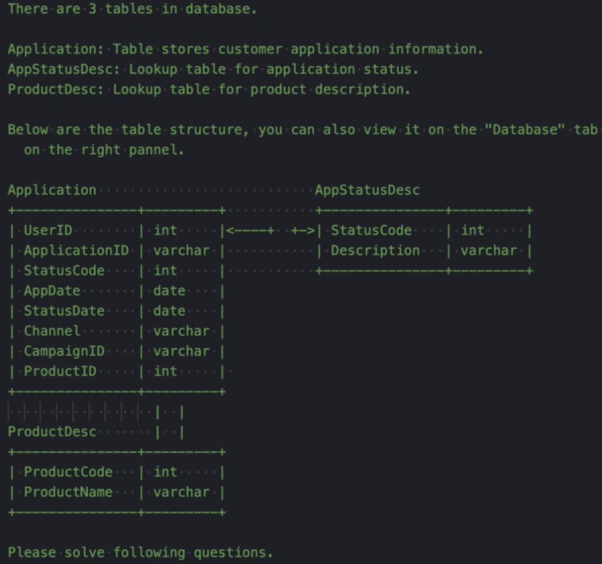Click the "There are 3 tables" sentence
Image resolution: width=602 pixels, height=564 pixels.
click(x=132, y=9)
